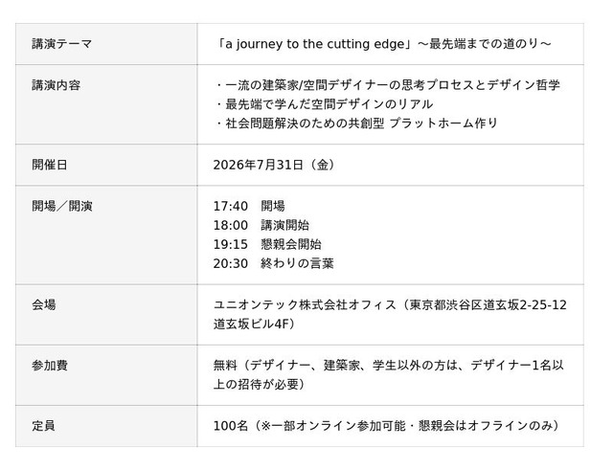The image size is (613, 470).
Task: Click the 17:40 開場 schedule line
Action: [249, 206]
